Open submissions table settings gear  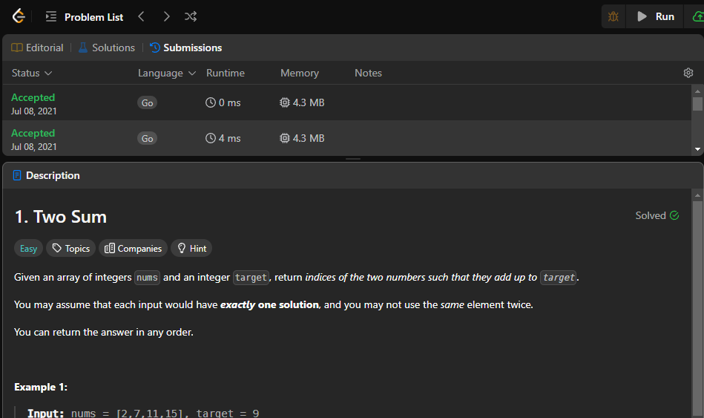click(688, 73)
